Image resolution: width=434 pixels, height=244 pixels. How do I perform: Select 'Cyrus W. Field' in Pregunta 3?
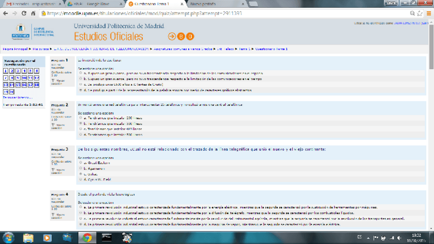pos(81,179)
